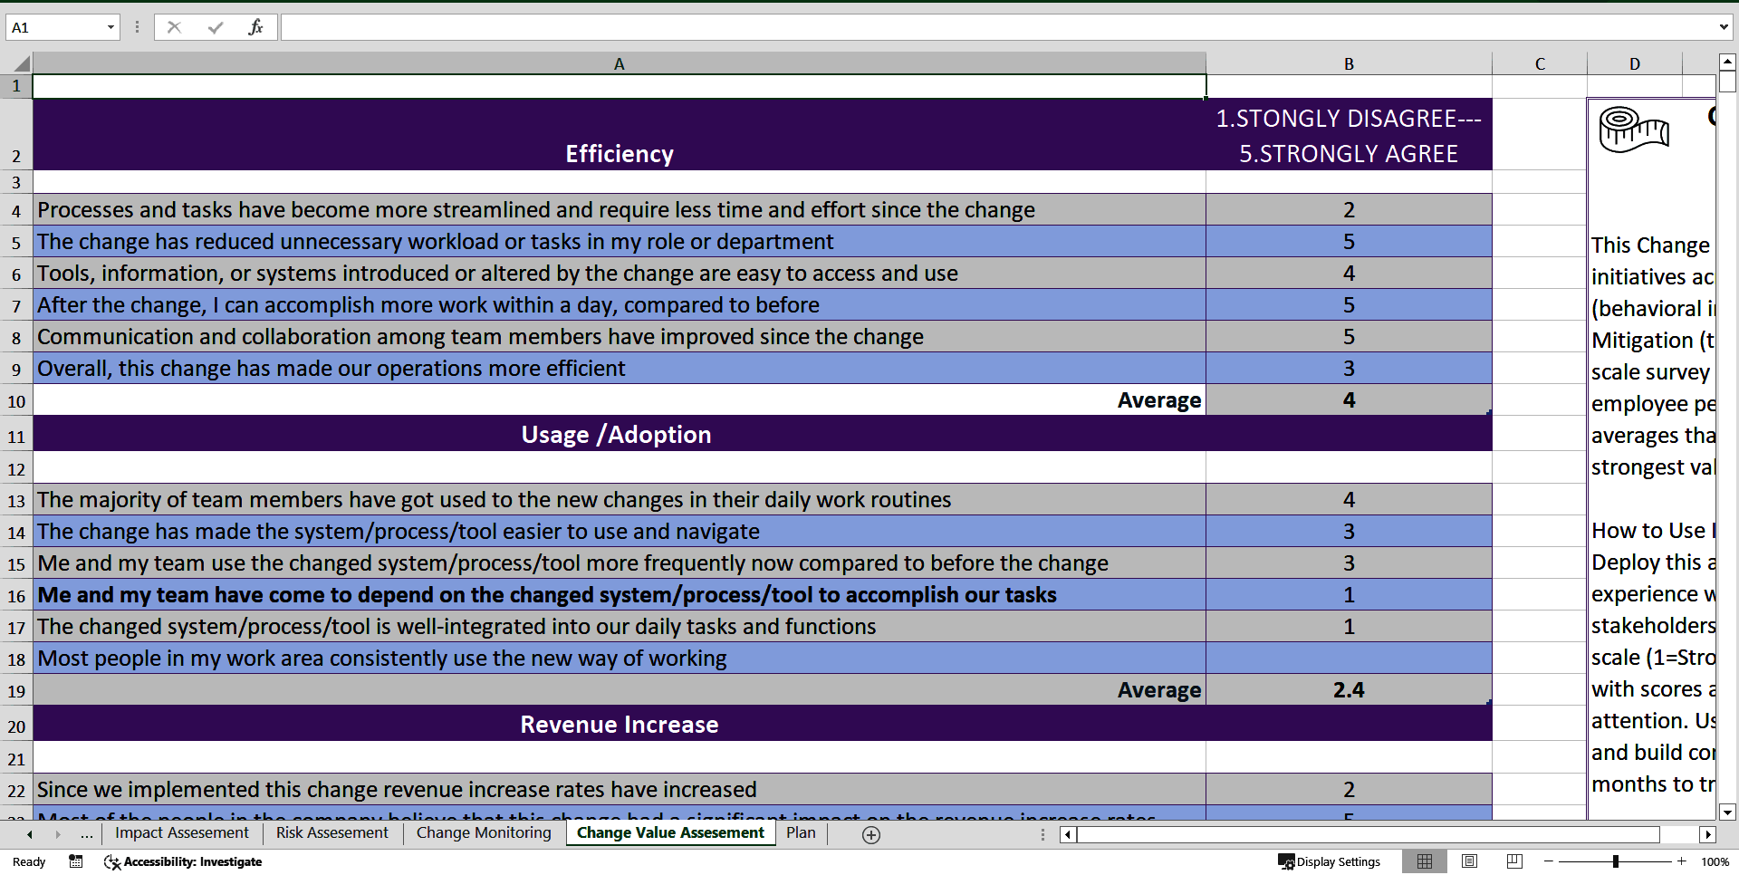The image size is (1739, 875).
Task: Open the Change Monitoring sheet tab
Action: tap(484, 833)
